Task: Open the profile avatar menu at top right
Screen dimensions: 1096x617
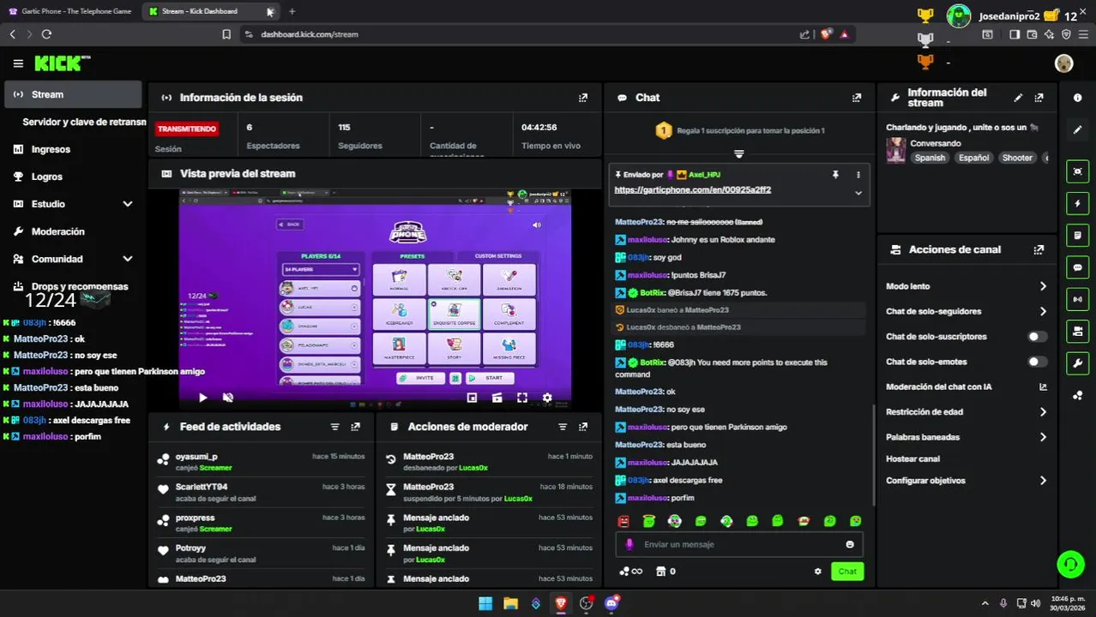Action: [1063, 63]
